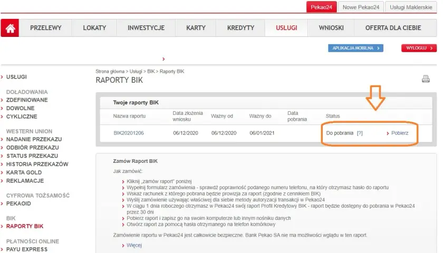
Task: Open the LOKATY menu
Action: [94, 28]
